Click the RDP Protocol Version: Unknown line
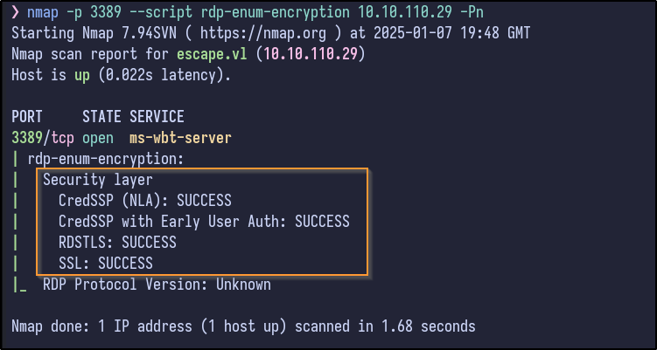Viewport: 657px width, 350px height. [157, 285]
